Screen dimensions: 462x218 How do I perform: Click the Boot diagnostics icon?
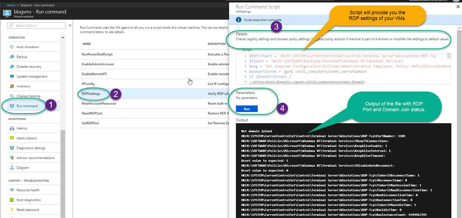(x=12, y=200)
